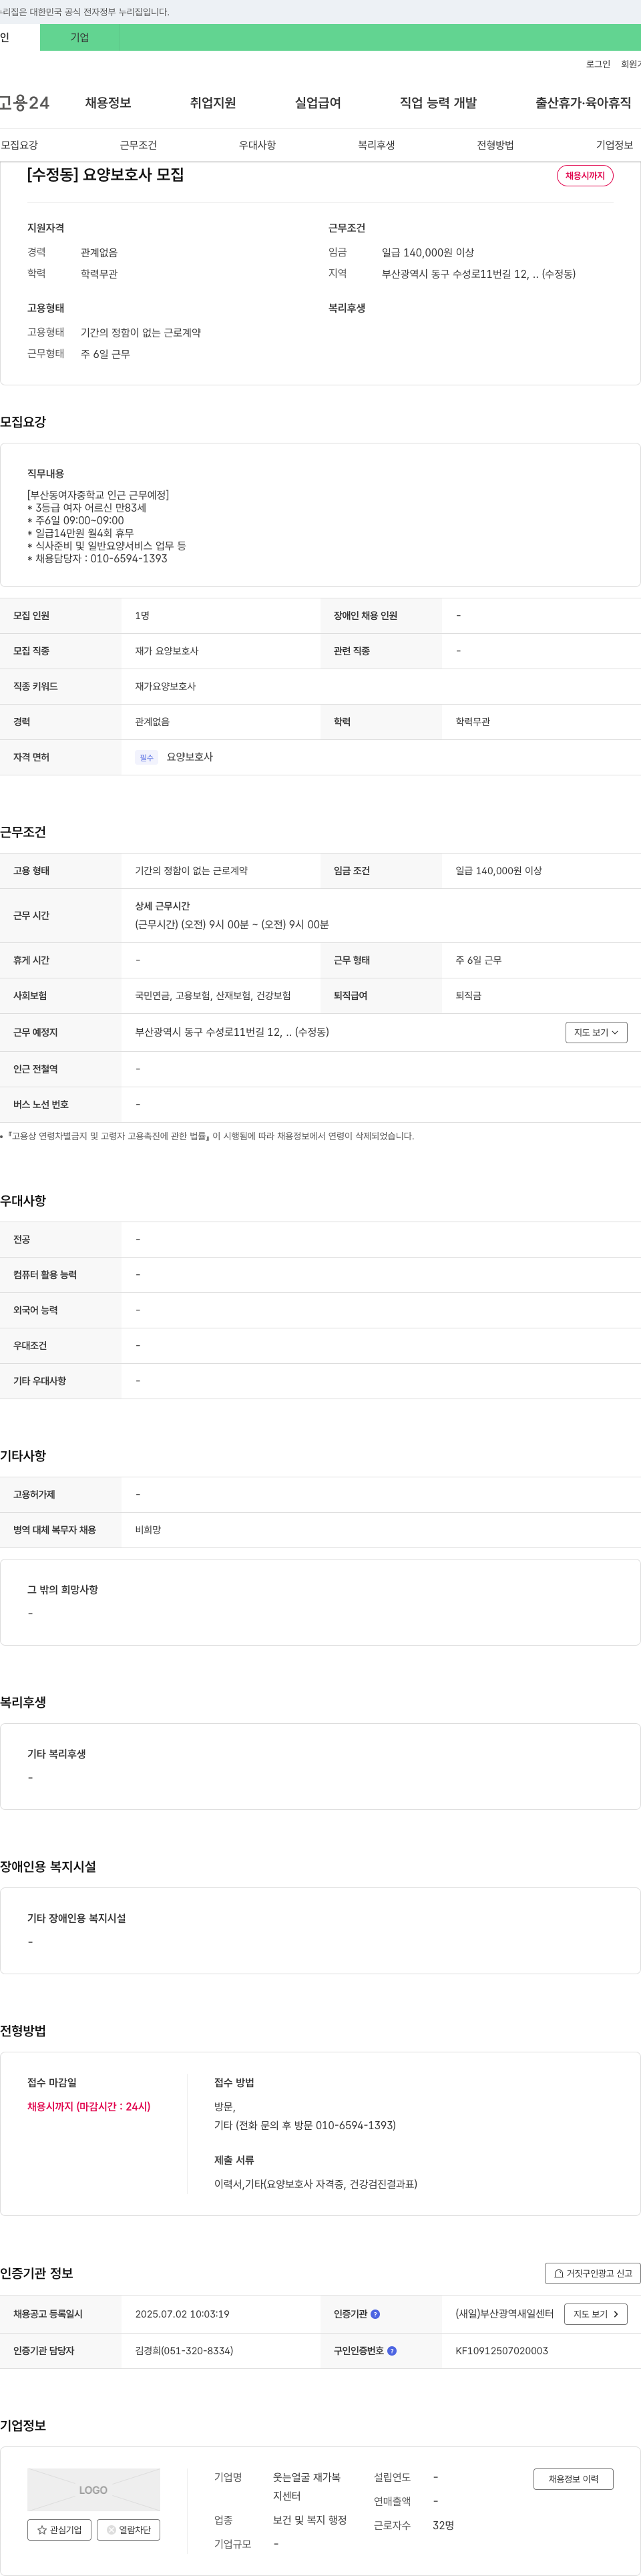Click the 구인인증번호 help question-mark icon
641x2576 pixels.
392,2351
